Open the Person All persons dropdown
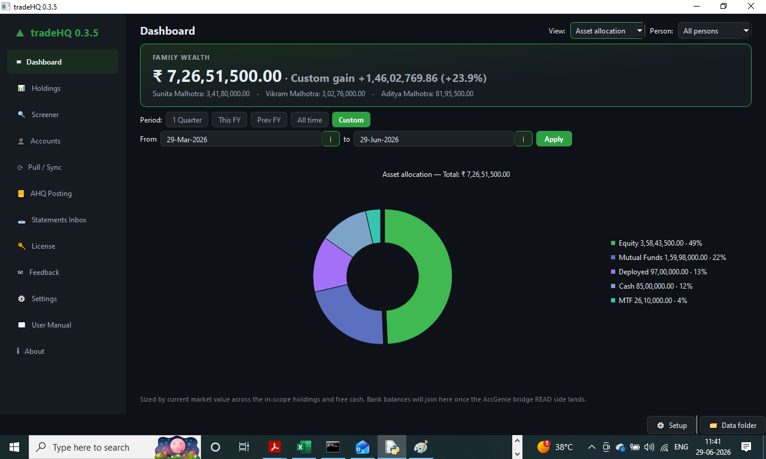Viewport: 766px width, 459px height. point(715,30)
